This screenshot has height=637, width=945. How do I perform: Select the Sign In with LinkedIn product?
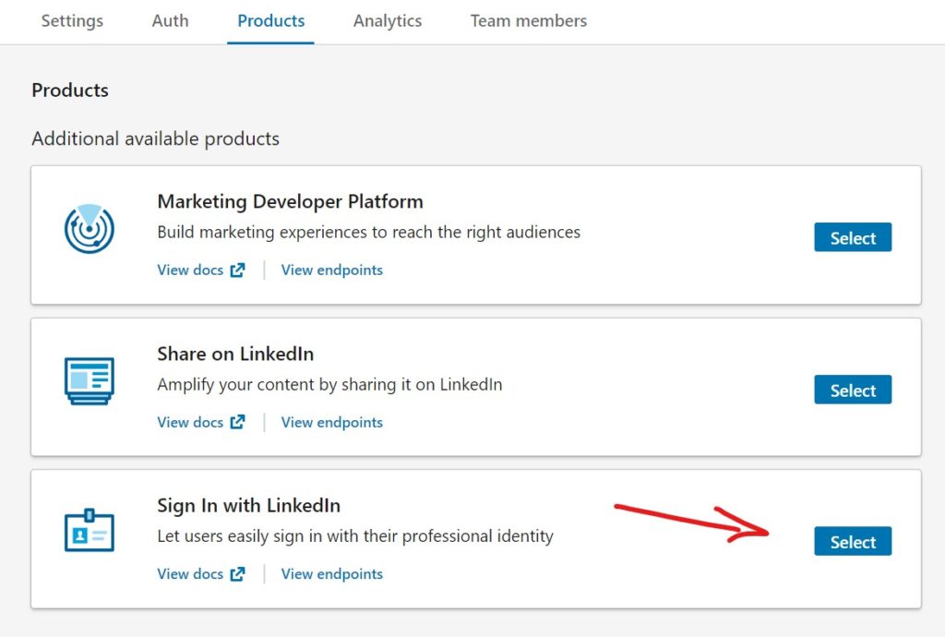[853, 541]
